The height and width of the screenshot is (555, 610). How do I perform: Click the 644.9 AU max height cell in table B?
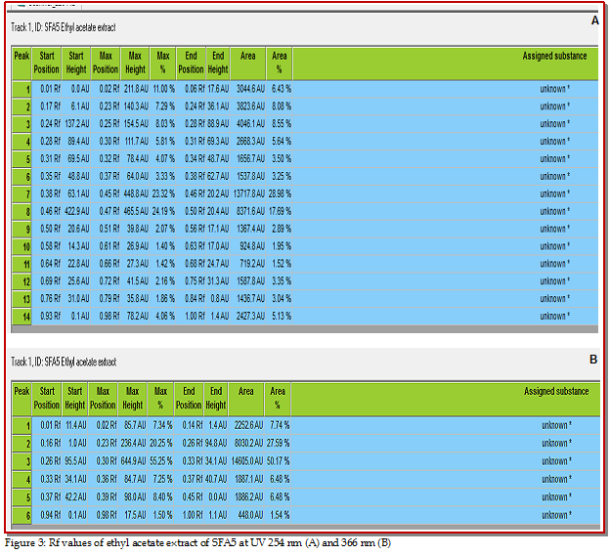point(133,460)
